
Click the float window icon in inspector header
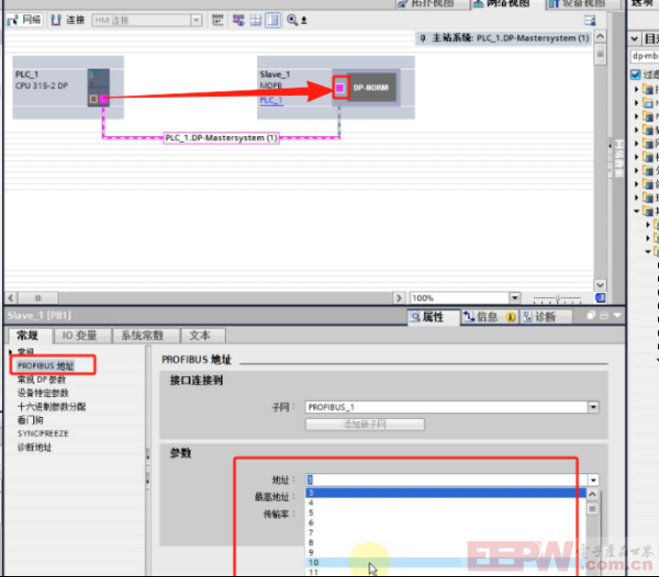(x=591, y=315)
